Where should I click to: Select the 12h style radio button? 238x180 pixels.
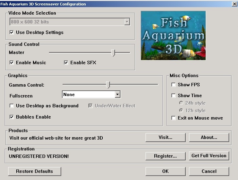tap(181, 110)
